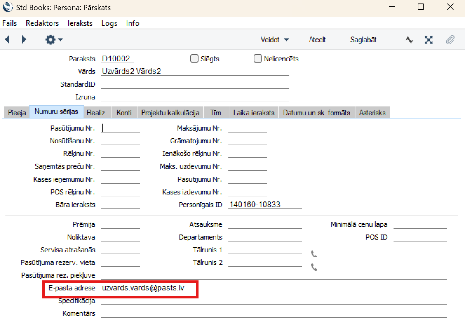Enable the Slēgts checkbox
Image resolution: width=465 pixels, height=333 pixels.
[194, 58]
